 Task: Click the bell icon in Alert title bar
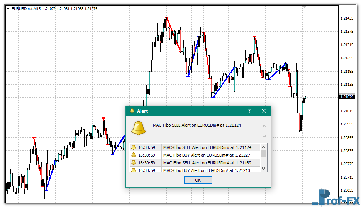(x=132, y=111)
